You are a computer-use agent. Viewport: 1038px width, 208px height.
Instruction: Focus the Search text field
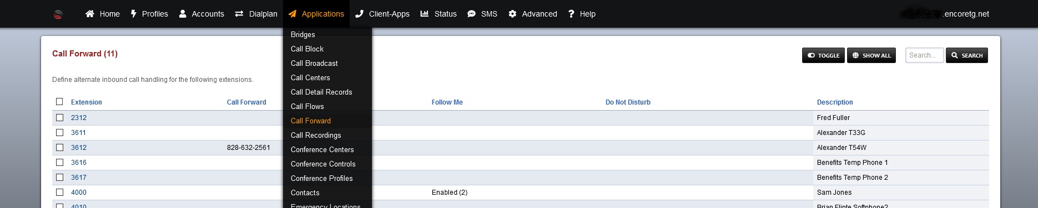coord(924,55)
